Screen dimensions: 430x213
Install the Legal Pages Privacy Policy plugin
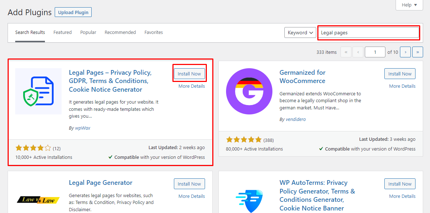(189, 74)
